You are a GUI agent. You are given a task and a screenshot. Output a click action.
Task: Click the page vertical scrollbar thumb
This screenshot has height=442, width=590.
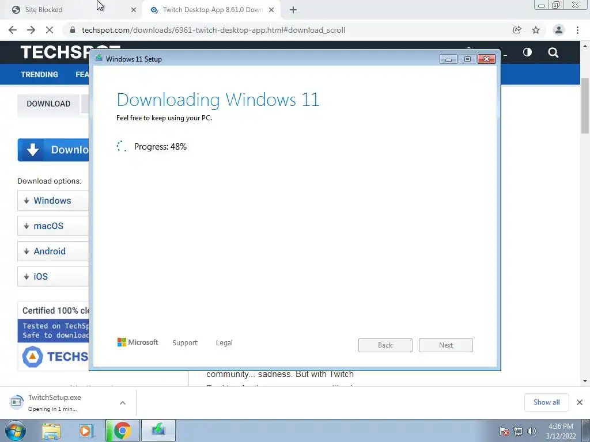coord(585,106)
